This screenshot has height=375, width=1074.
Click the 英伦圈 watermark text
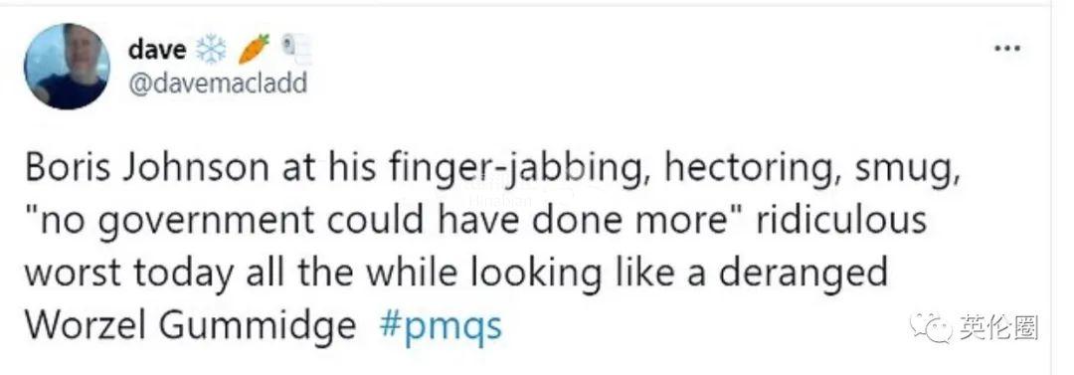tap(998, 327)
